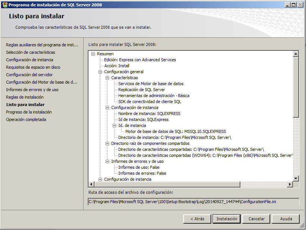Viewport: 306px width, 230px height.
Task: Select 'Edición: Express con Advanced Services' item
Action: [x=140, y=60]
